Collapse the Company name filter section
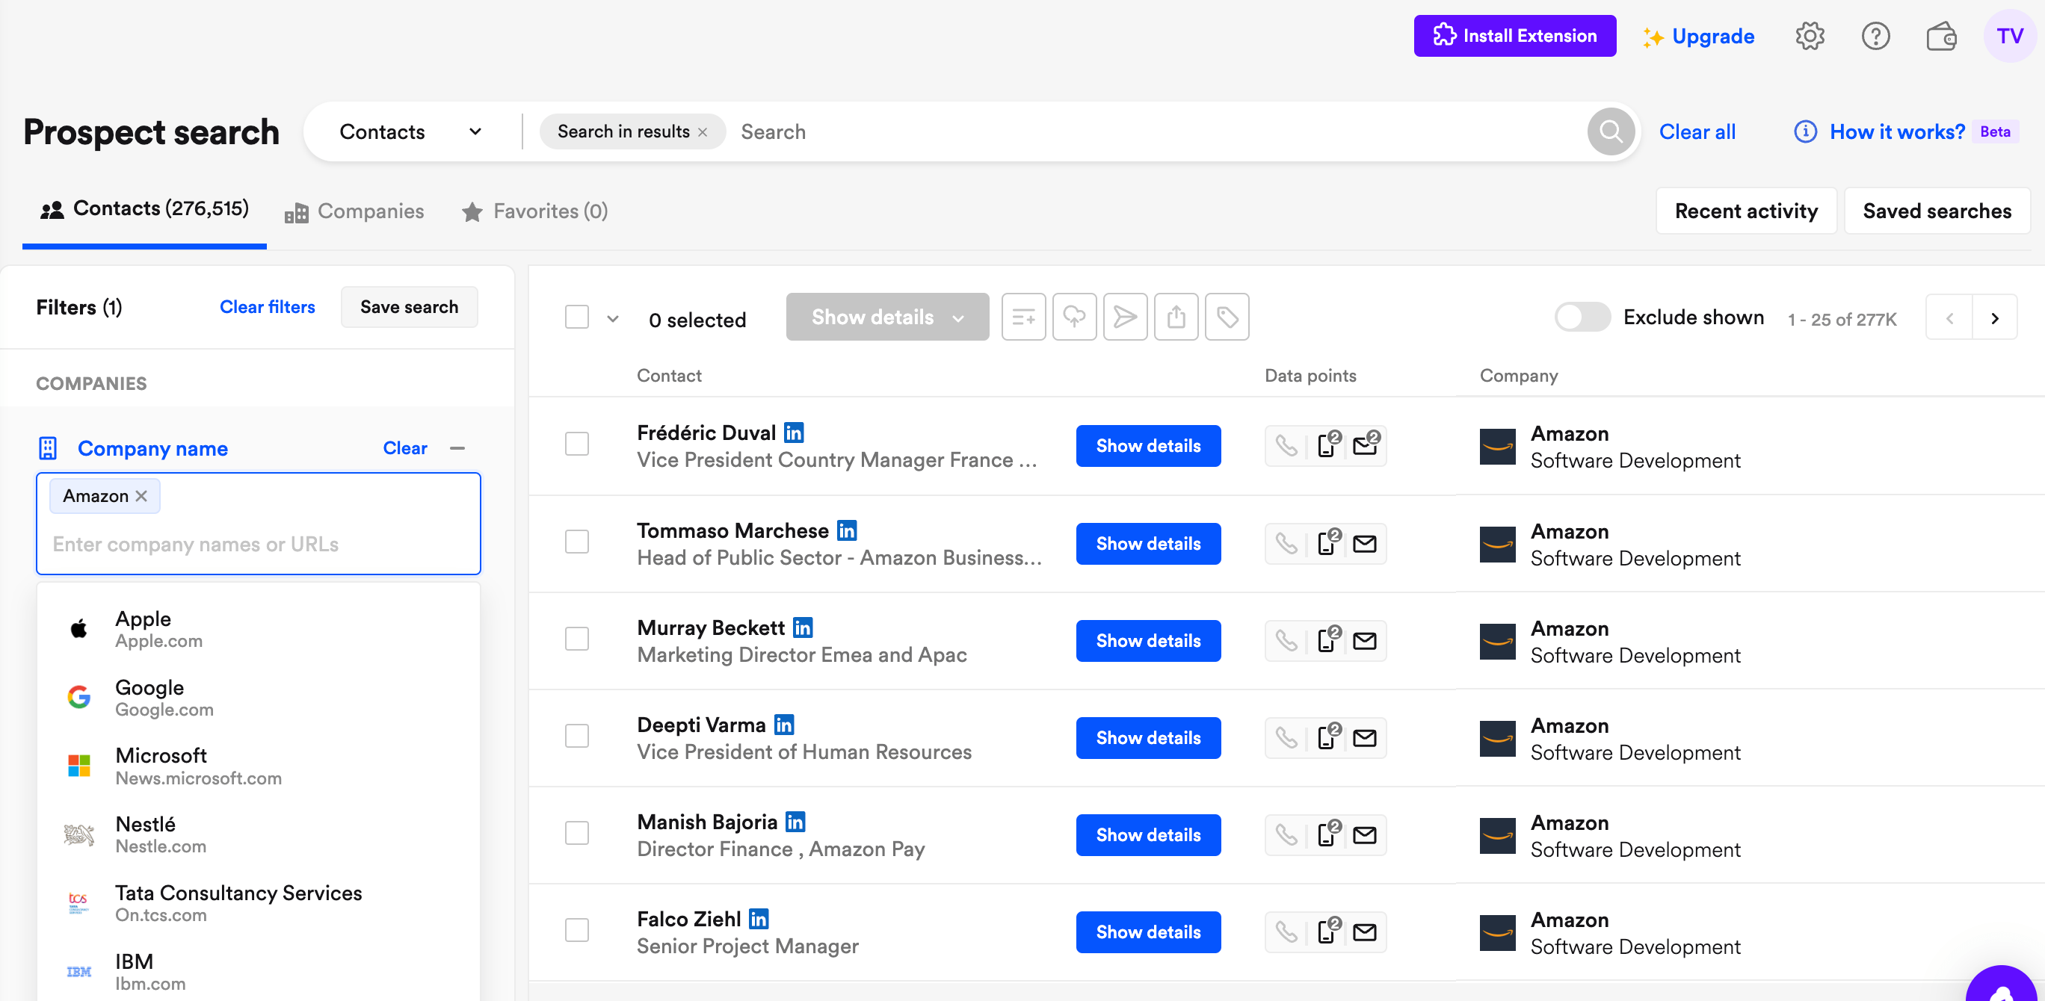2045x1001 pixels. tap(457, 448)
